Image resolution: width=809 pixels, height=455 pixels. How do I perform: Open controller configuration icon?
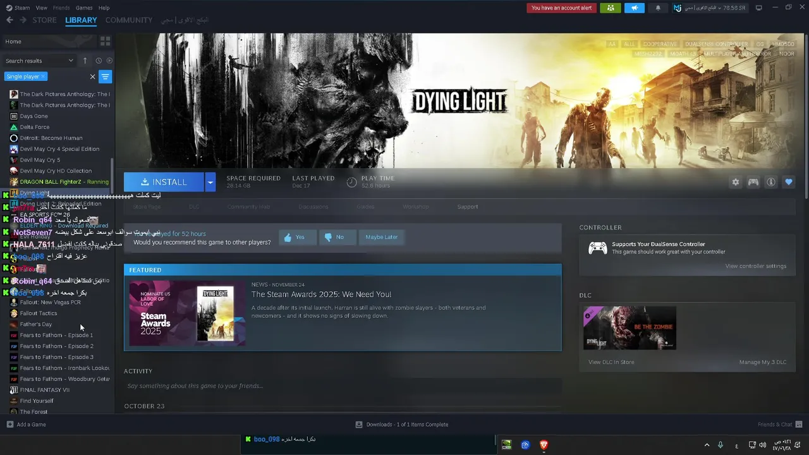tap(753, 182)
